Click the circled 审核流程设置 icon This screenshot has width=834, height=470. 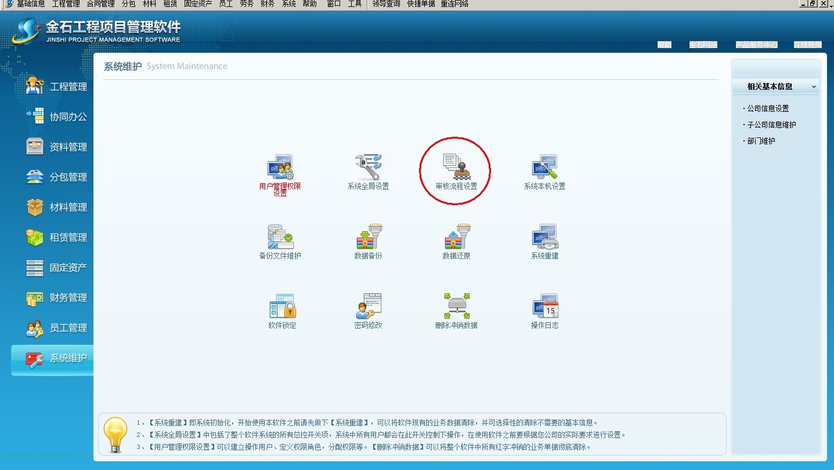click(x=456, y=167)
